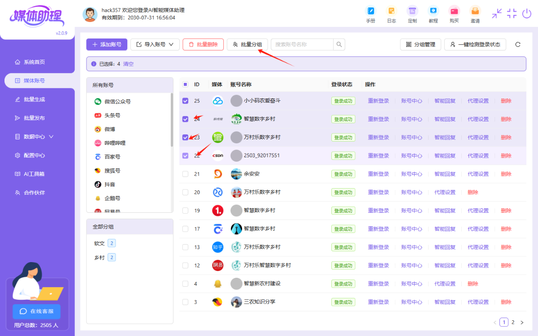The height and width of the screenshot is (336, 538).
Task: Click the refresh list icon
Action: (518, 44)
